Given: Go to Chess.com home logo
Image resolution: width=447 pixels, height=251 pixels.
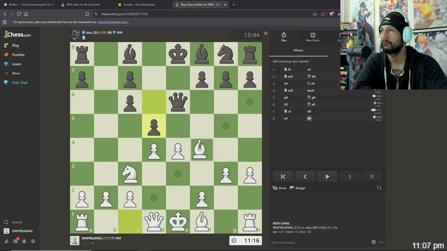Looking at the screenshot, I should click(17, 35).
